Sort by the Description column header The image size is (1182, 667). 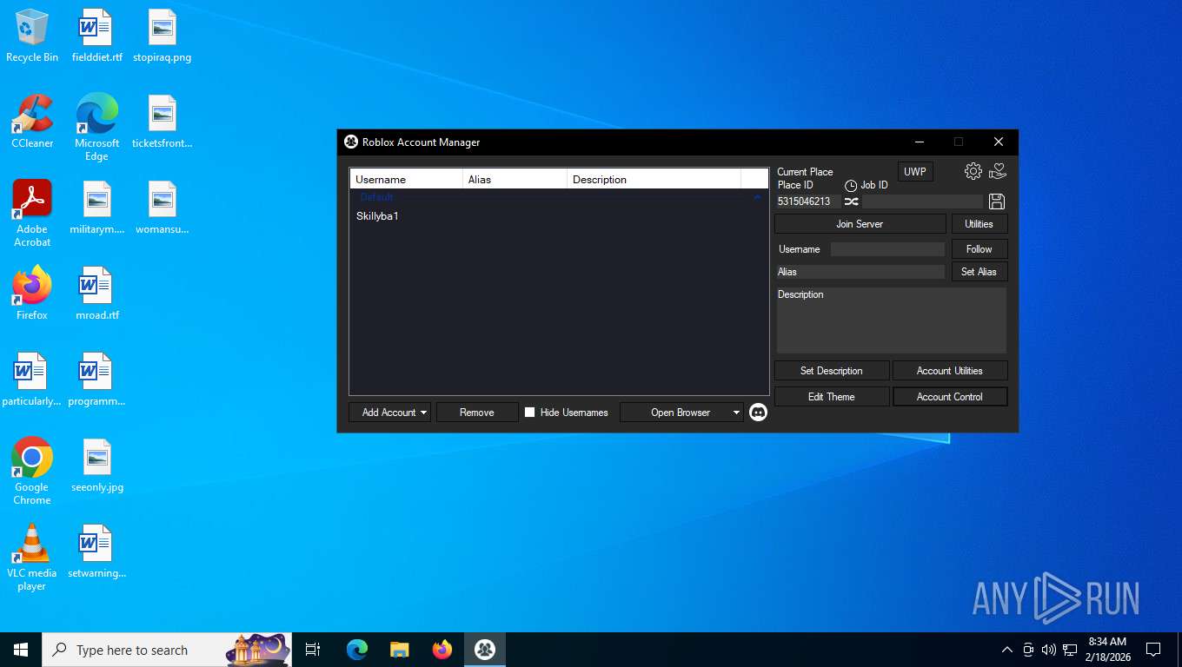point(654,179)
